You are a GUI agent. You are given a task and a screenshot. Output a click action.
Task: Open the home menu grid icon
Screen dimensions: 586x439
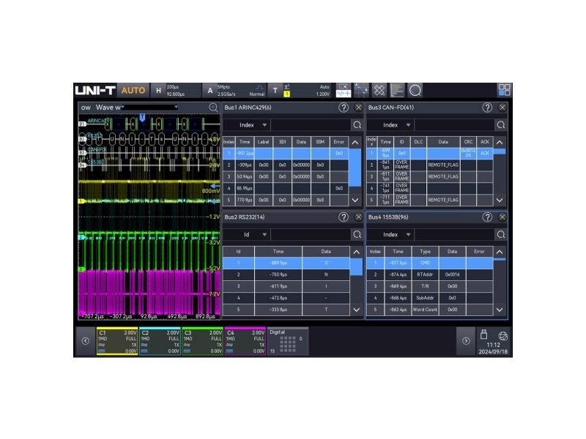pyautogui.click(x=504, y=90)
